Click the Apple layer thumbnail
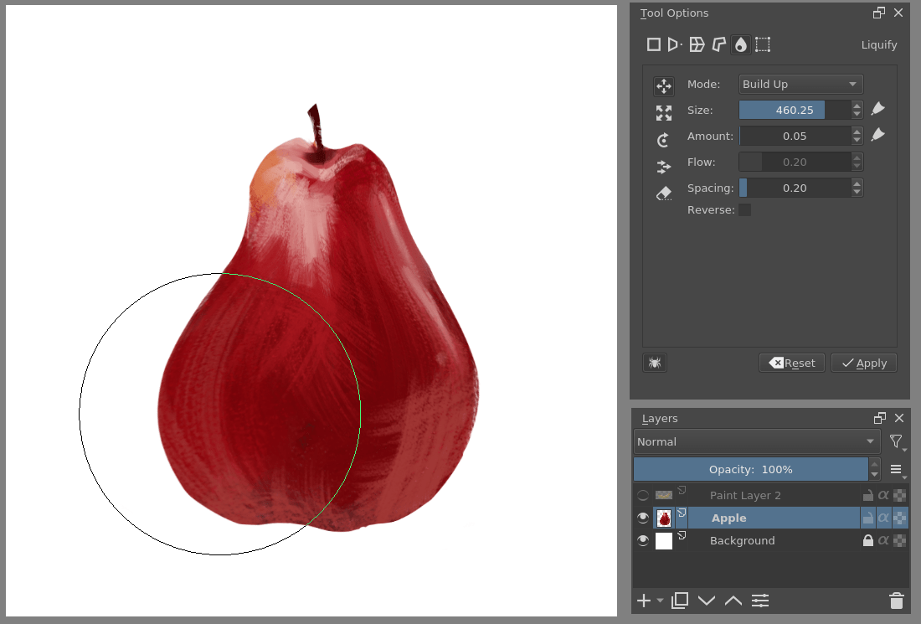 (x=663, y=518)
